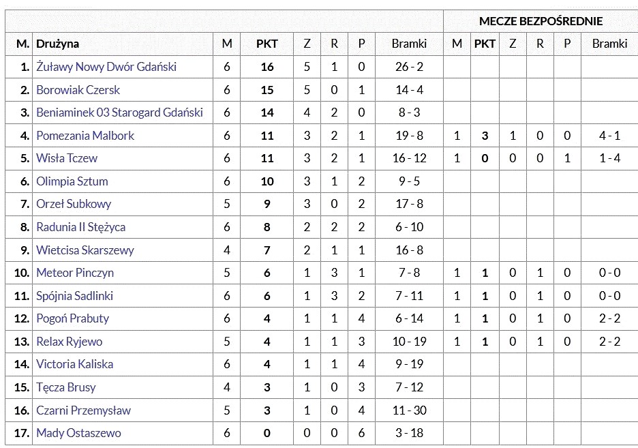Open the Victoria Kaliska link
Screen dimensions: 638x448
tap(74, 364)
